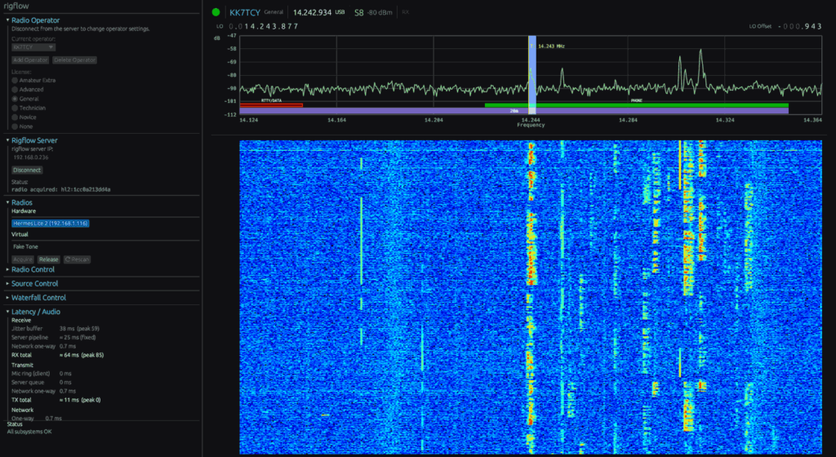Select the Technician license option
836x457 pixels.
pyautogui.click(x=15, y=108)
